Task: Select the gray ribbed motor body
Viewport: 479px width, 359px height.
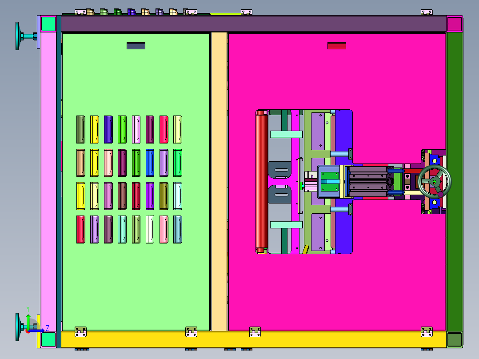Action: tap(368, 181)
